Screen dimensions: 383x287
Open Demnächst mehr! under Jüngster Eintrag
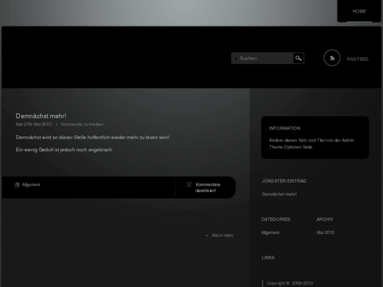click(x=279, y=194)
